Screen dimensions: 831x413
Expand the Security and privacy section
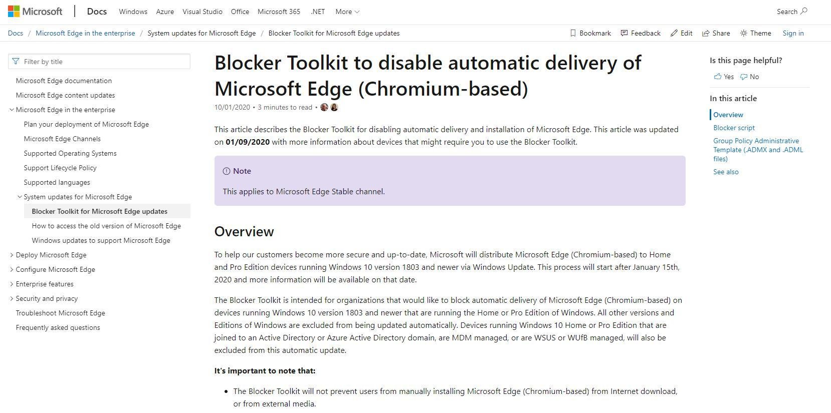click(12, 298)
